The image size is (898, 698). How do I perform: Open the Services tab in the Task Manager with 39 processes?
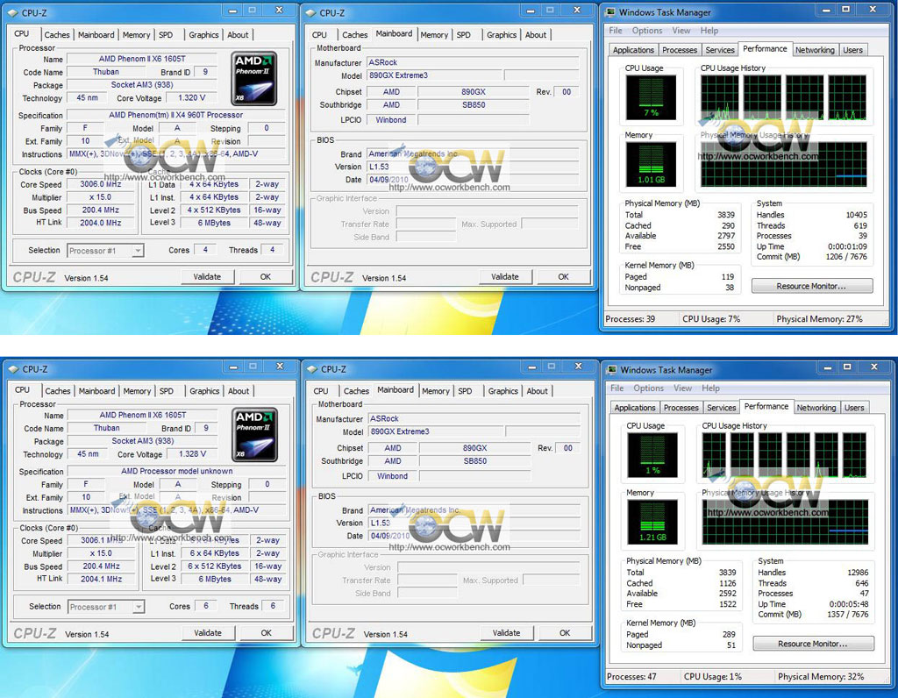coord(720,50)
